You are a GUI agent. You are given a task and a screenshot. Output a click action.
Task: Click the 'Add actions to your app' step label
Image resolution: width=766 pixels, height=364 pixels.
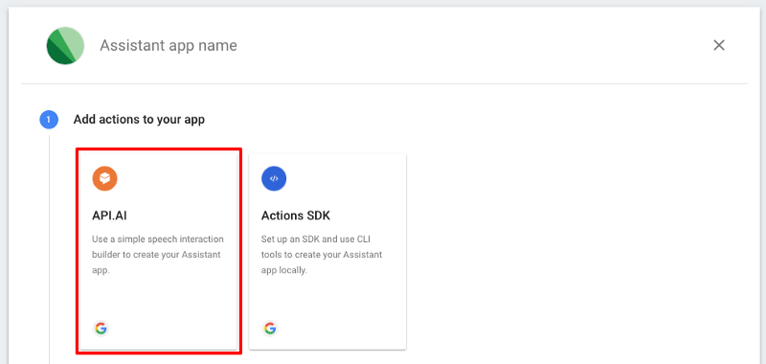coord(139,120)
